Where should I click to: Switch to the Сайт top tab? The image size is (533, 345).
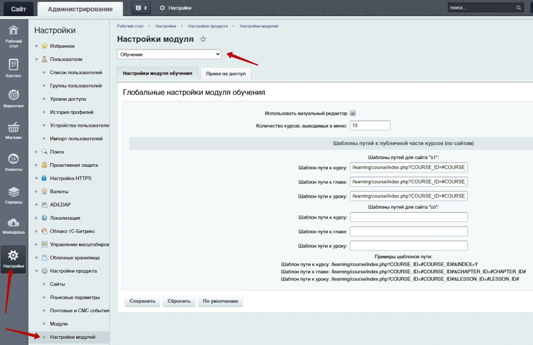(18, 9)
